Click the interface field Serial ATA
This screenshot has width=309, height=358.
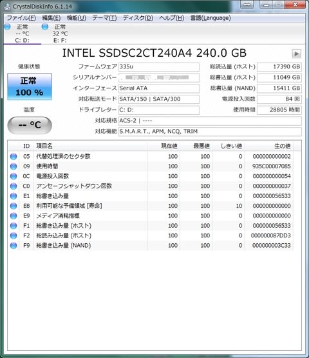(x=159, y=88)
